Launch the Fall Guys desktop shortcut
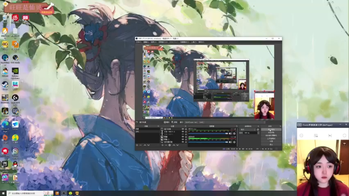 click(x=5, y=178)
